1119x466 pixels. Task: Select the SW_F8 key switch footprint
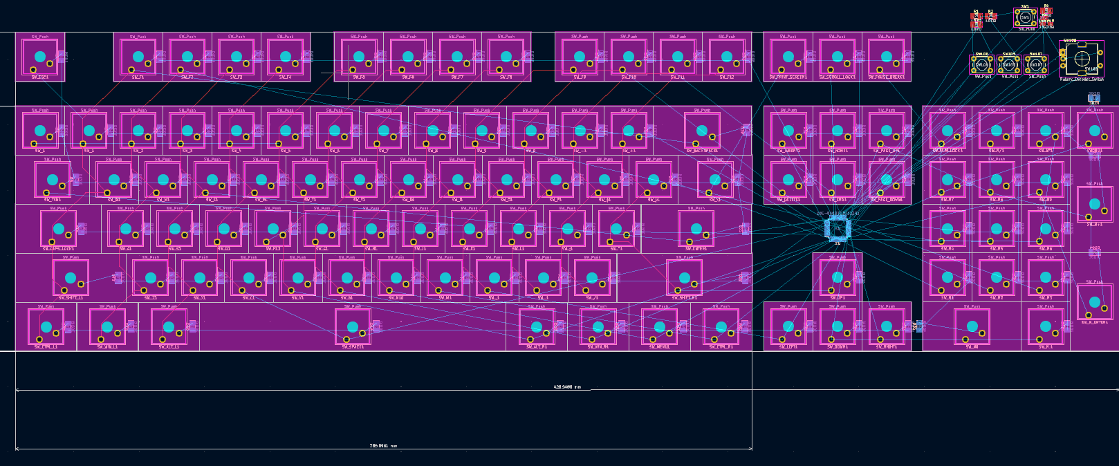(506, 57)
